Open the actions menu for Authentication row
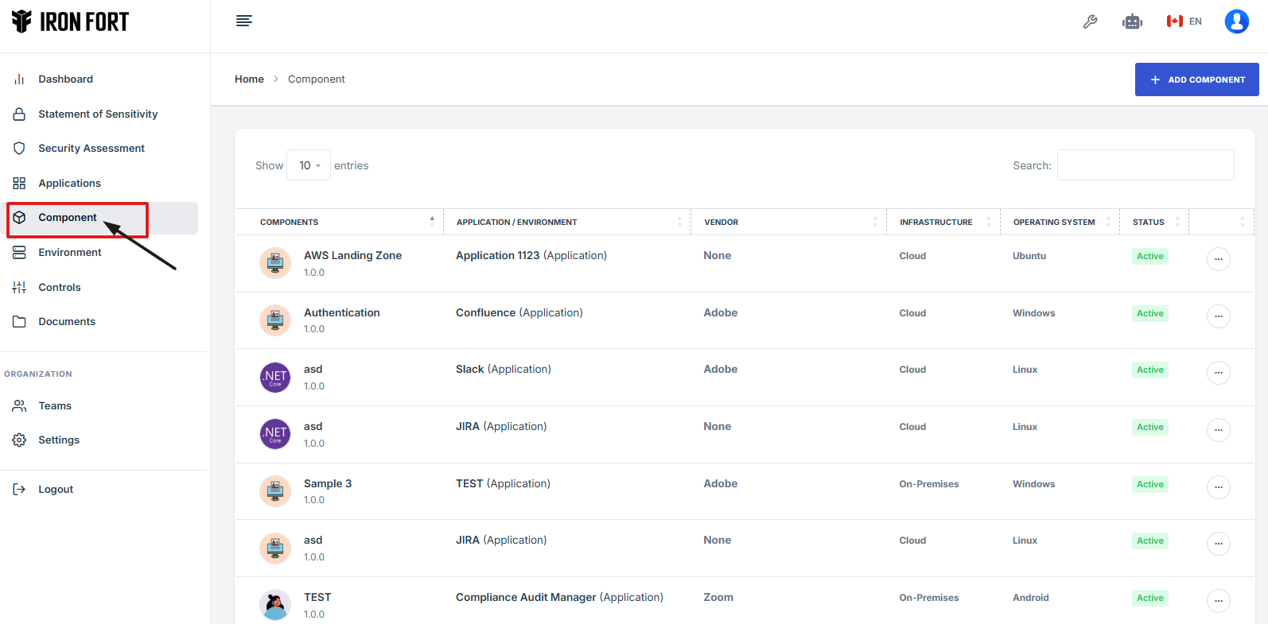The image size is (1268, 624). [x=1218, y=316]
